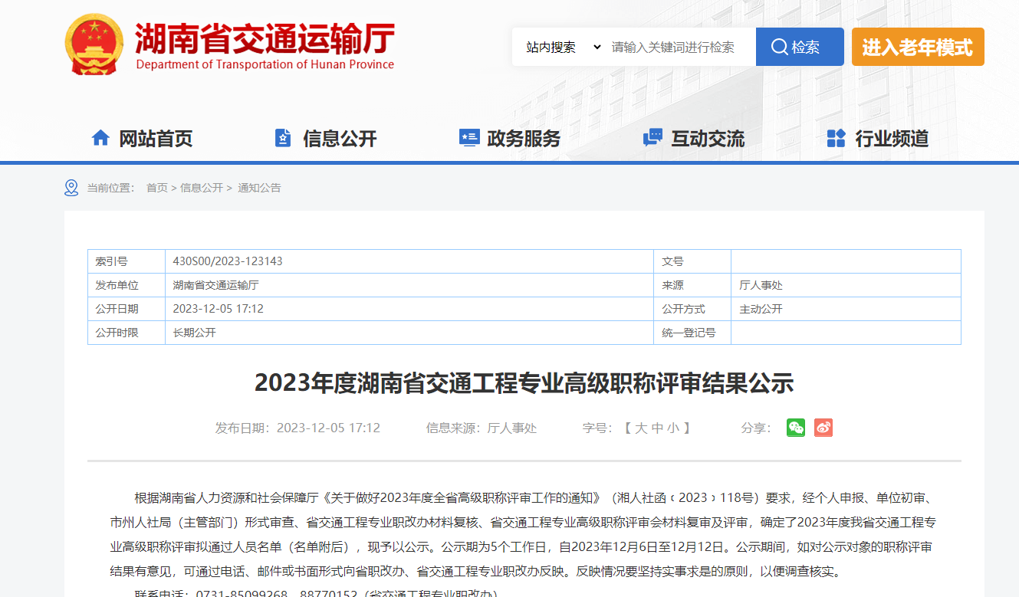
Task: Set font size to 大
Action: tap(641, 428)
